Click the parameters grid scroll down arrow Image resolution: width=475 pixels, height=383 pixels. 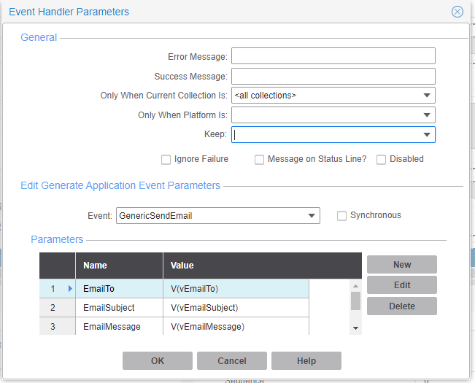click(x=355, y=328)
